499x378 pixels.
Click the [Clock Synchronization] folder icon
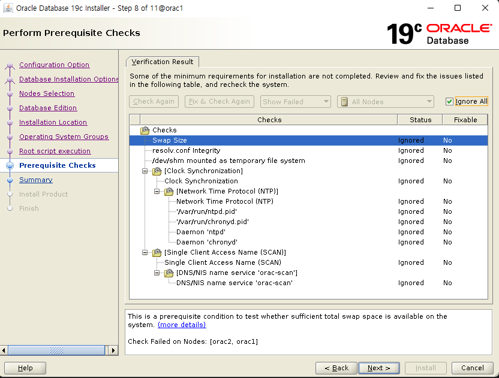[157, 171]
